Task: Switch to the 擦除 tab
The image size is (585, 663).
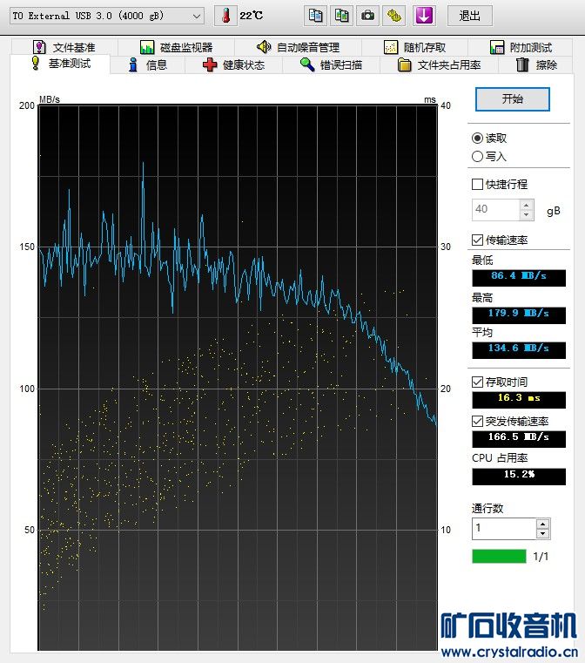Action: coord(536,64)
